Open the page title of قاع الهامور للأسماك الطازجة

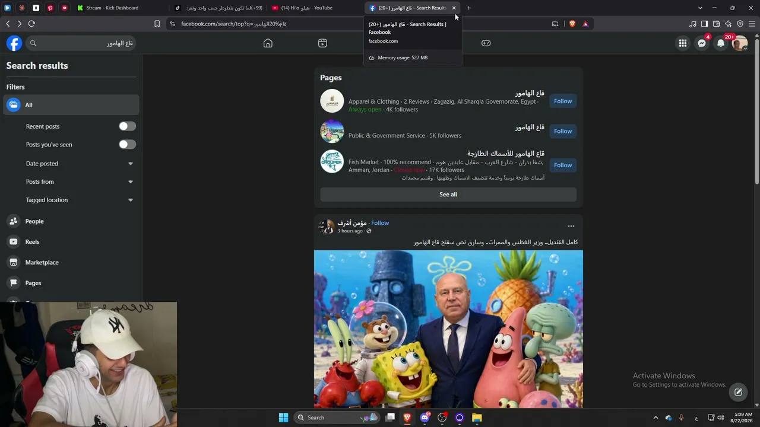tap(505, 154)
